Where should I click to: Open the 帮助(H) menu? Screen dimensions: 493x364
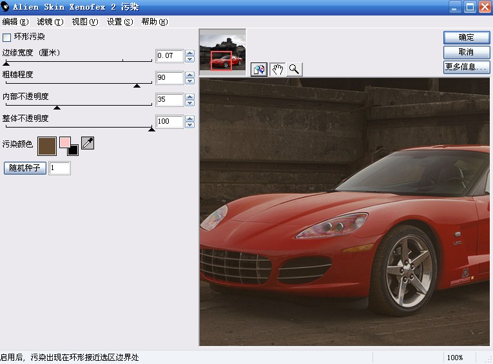(155, 22)
